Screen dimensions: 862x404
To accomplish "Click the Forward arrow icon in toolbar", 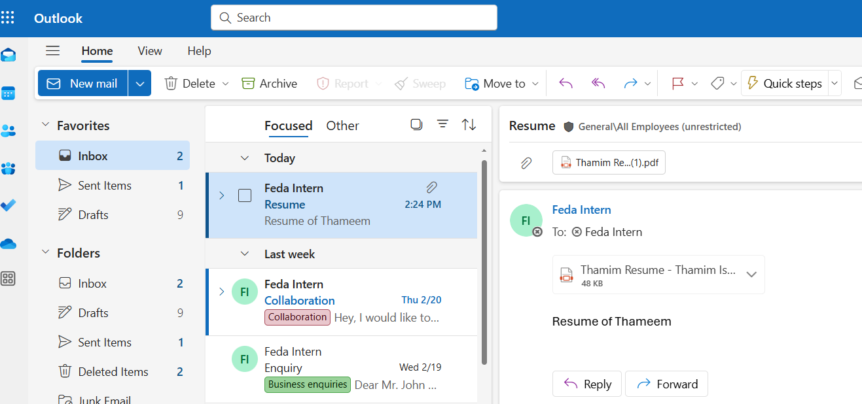I will (630, 83).
